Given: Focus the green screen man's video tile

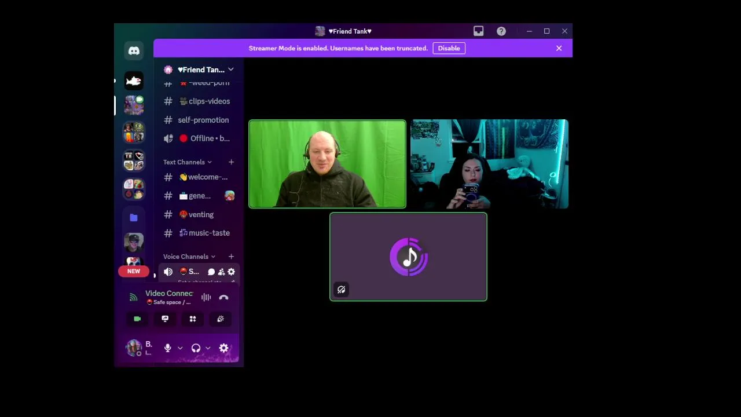Looking at the screenshot, I should click(x=328, y=164).
